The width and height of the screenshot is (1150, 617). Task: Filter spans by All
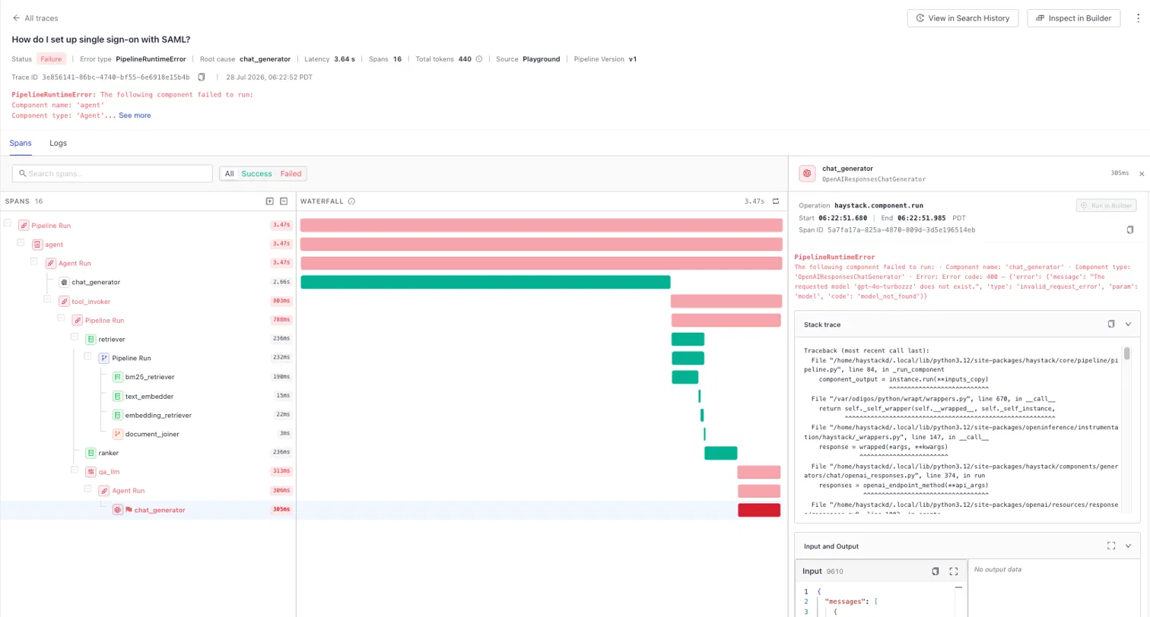coord(229,174)
